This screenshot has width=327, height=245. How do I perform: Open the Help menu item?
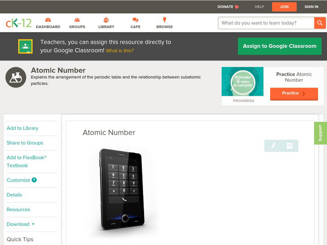(x=259, y=7)
